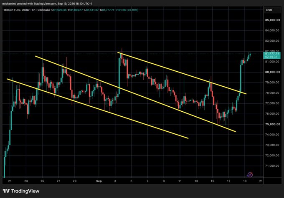The image size is (284, 198).
Task: Click the 75,000.00 price axis label
Action: [272, 124]
